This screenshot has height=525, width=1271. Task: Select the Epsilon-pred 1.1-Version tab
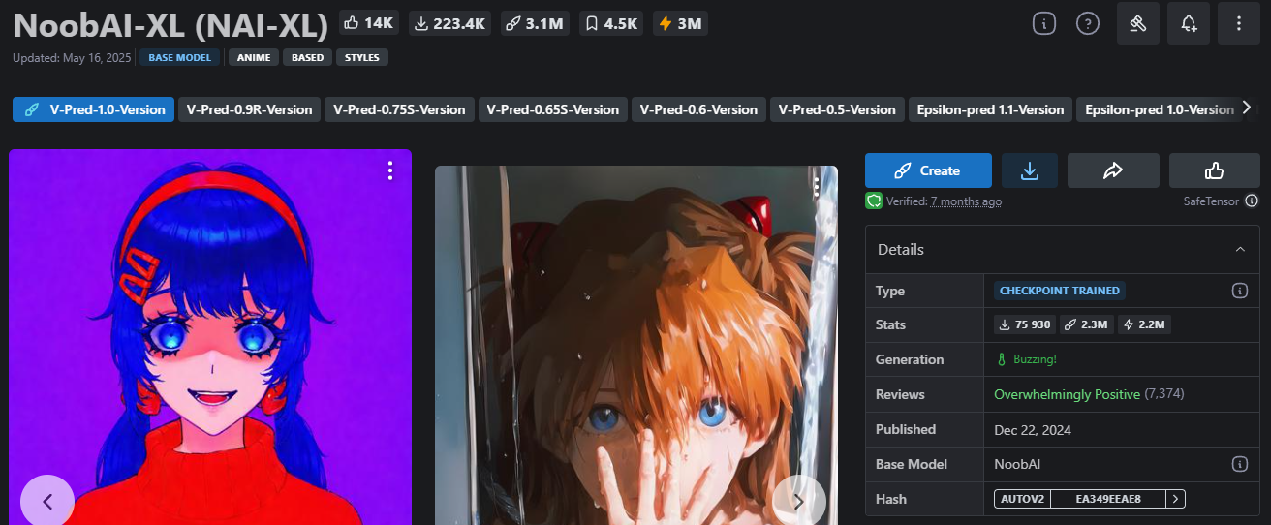click(x=991, y=109)
